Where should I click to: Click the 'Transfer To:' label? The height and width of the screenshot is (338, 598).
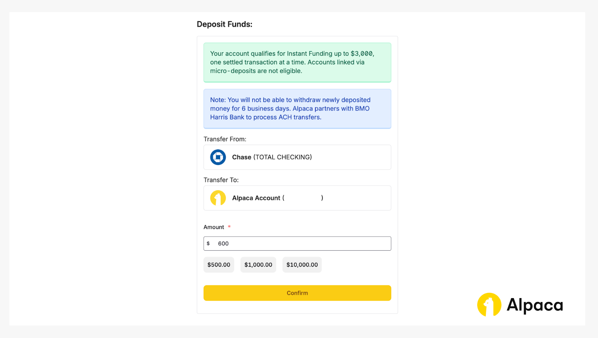point(221,180)
